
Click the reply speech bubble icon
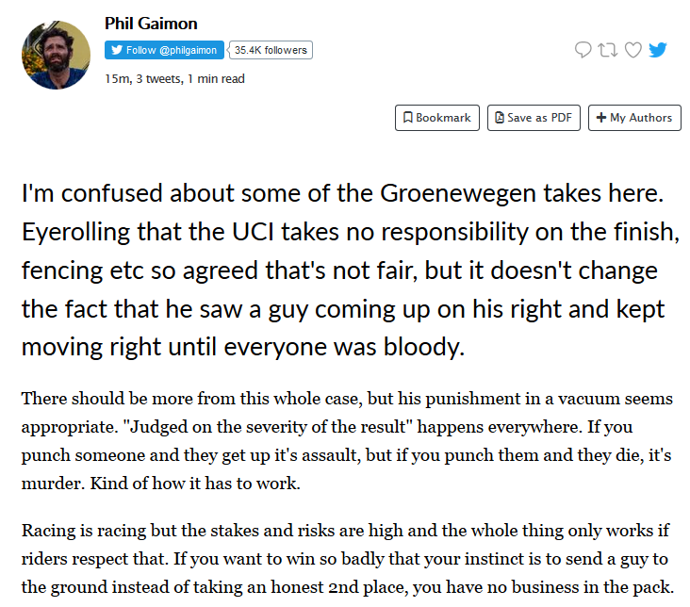pyautogui.click(x=583, y=50)
